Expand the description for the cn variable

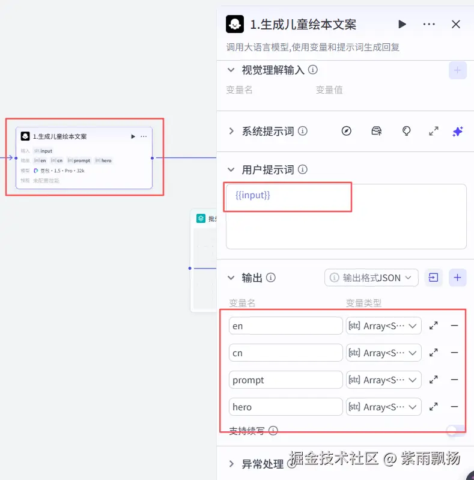tap(433, 353)
